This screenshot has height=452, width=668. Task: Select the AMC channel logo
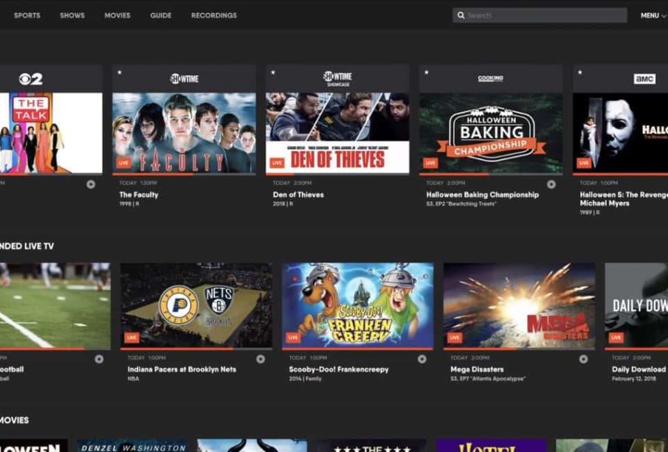[644, 79]
